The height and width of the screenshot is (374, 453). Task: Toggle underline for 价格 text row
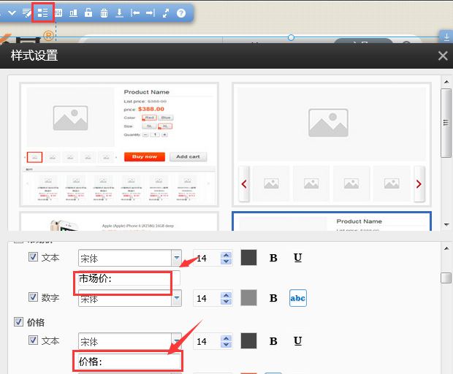(297, 341)
